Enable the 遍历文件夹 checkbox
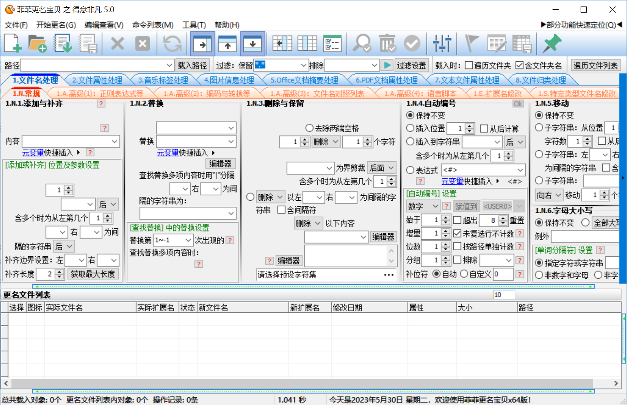Screen dimensions: 627x405 [x=469, y=65]
